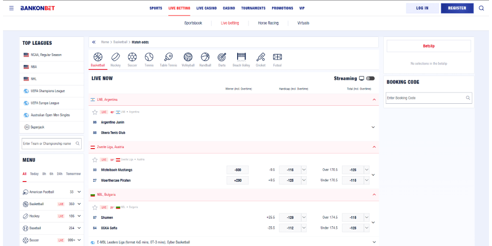Collapse the LNB, Argentina league section
The height and width of the screenshot is (246, 492).
click(374, 99)
